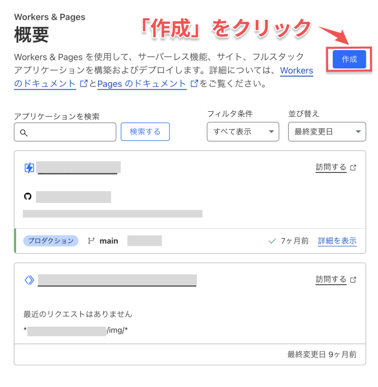
Task: Click the プロダクション badge
Action: (x=51, y=241)
